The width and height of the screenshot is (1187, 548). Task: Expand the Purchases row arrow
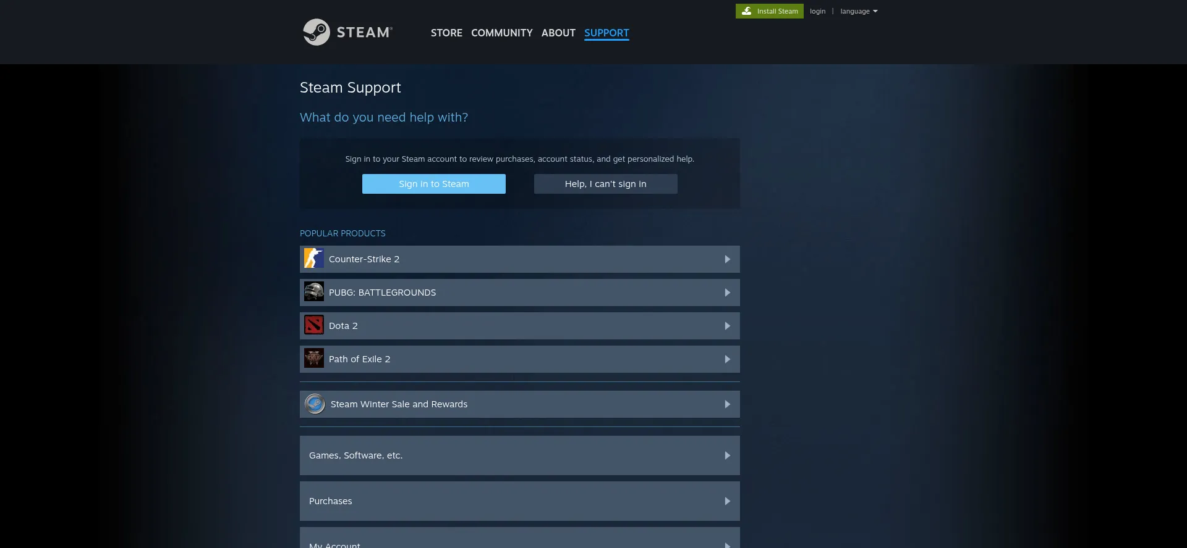pos(727,501)
